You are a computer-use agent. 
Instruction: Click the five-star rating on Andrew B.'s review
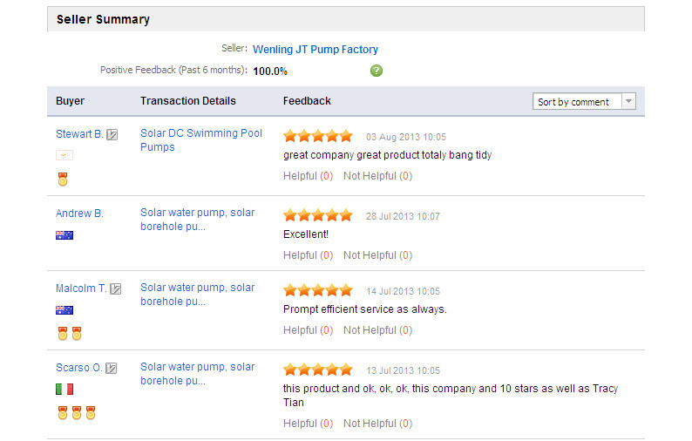318,215
